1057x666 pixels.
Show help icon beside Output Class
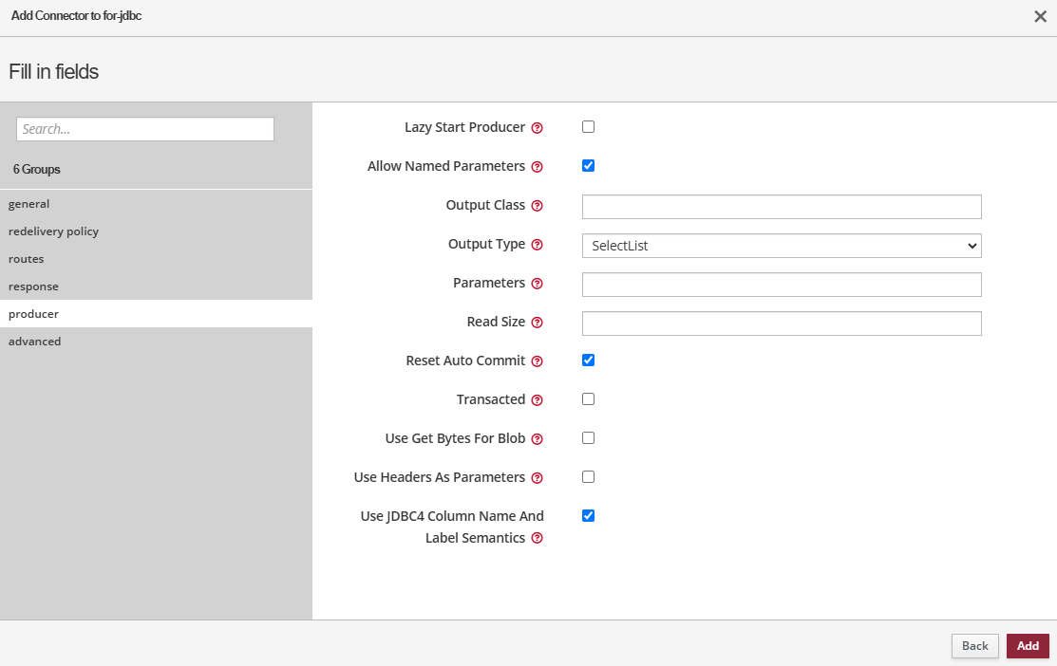(538, 206)
